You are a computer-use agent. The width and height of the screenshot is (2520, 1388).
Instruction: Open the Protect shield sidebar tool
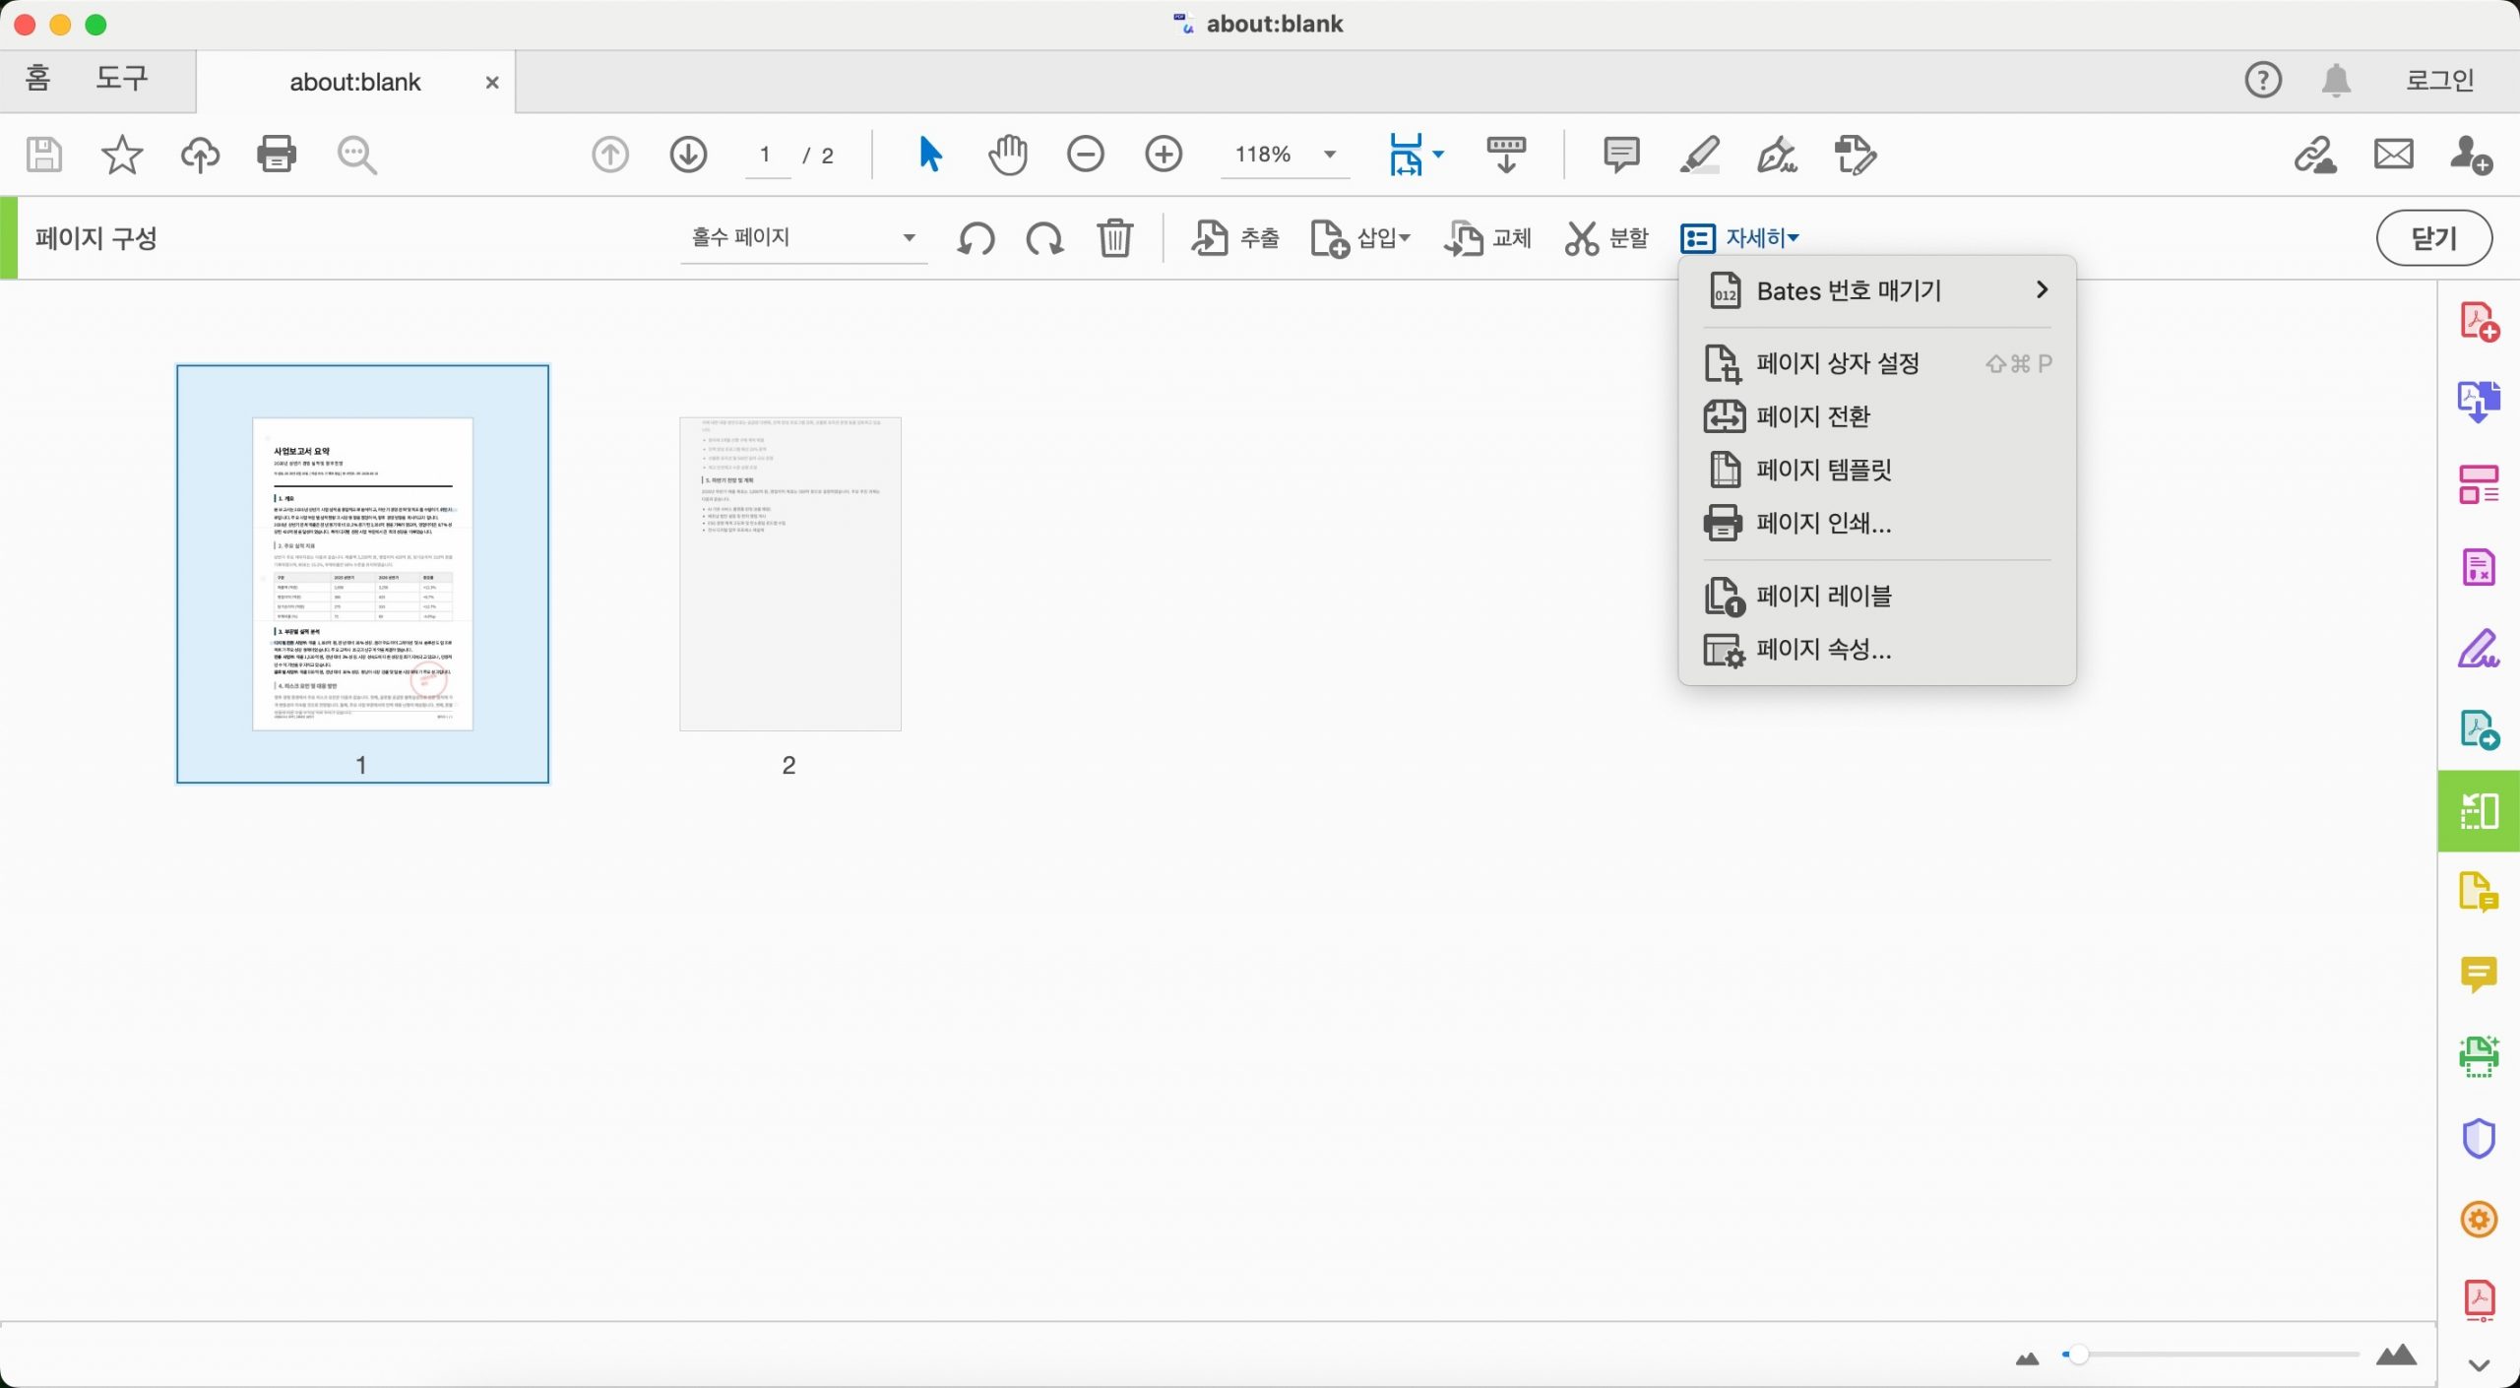coord(2479,1139)
